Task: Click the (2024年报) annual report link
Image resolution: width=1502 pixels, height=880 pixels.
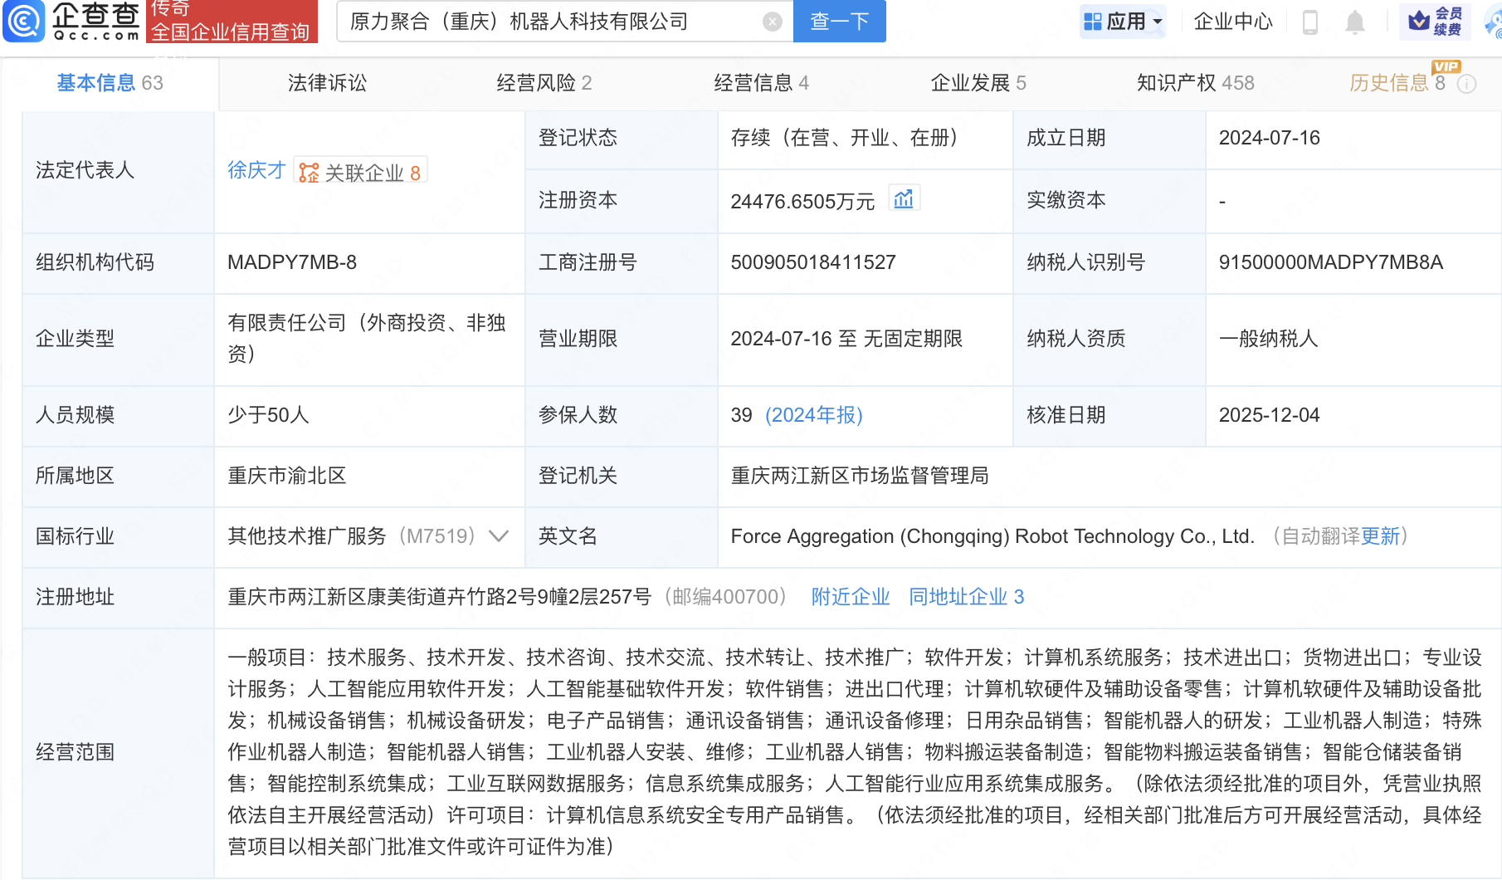Action: (x=813, y=415)
